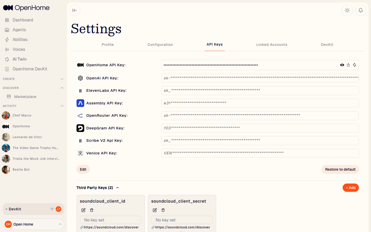Select the API Keys tab
371x232 pixels.
pyautogui.click(x=215, y=44)
